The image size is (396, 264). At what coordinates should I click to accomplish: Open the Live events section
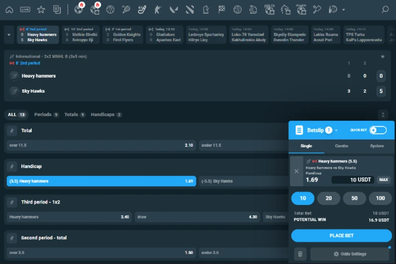pos(25,9)
